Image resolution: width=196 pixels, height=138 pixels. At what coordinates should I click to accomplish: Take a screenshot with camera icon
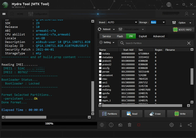tap(120, 125)
